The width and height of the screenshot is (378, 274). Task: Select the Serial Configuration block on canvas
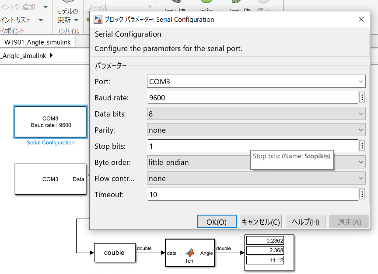click(50, 122)
